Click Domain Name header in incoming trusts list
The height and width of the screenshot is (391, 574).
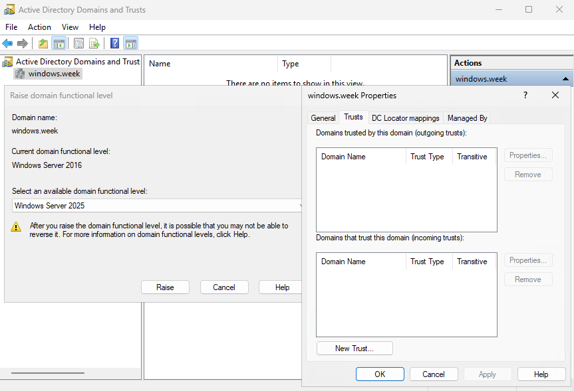coord(361,262)
